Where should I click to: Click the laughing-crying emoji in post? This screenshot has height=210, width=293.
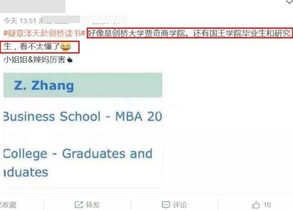pyautogui.click(x=65, y=47)
